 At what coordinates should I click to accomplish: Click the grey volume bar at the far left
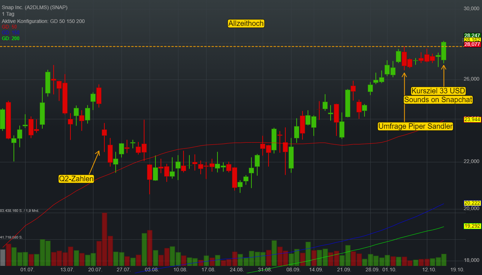pyautogui.click(x=3, y=257)
